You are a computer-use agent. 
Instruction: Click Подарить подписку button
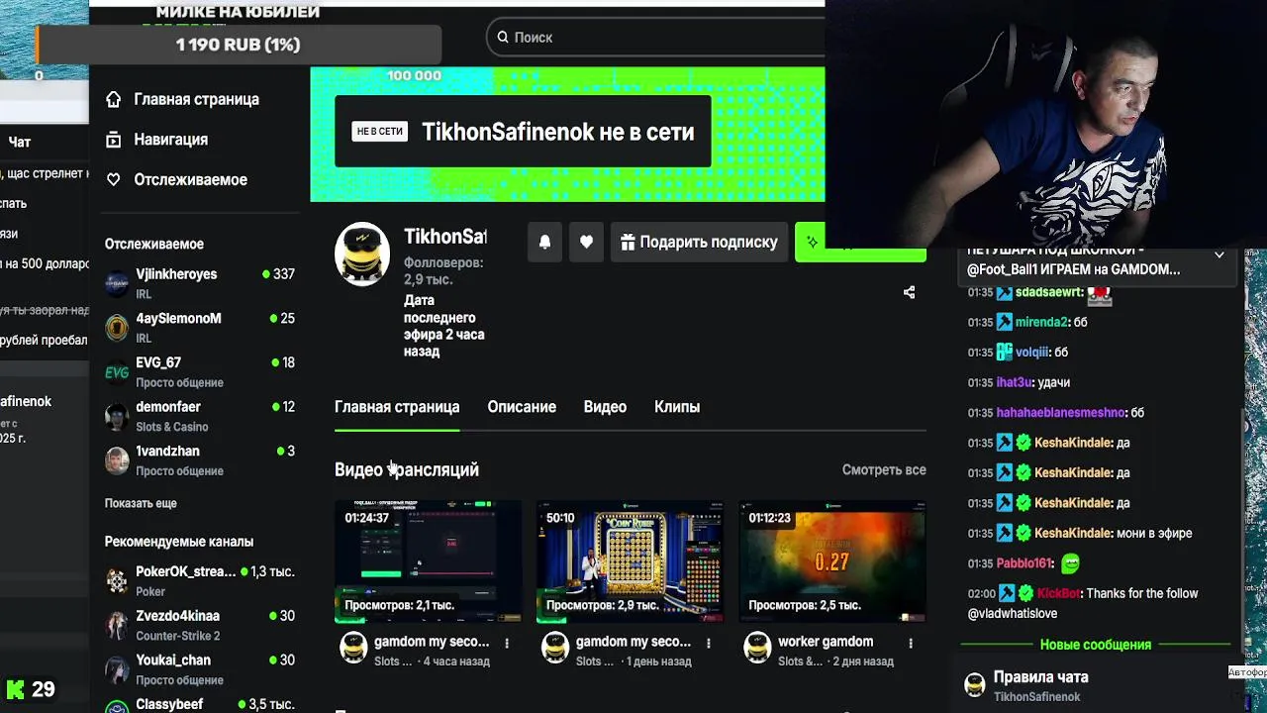699,242
